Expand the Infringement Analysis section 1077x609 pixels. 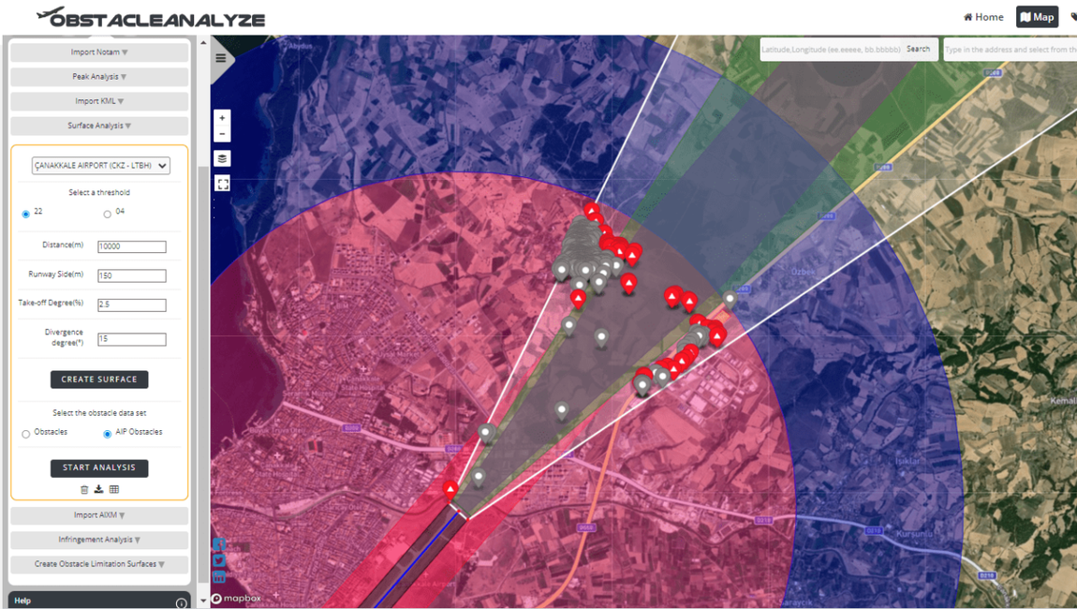coord(99,540)
